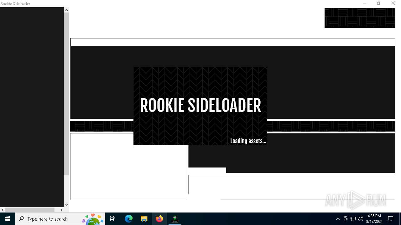401x225 pixels.
Task: Open the Windows Start menu
Action: tap(8, 219)
